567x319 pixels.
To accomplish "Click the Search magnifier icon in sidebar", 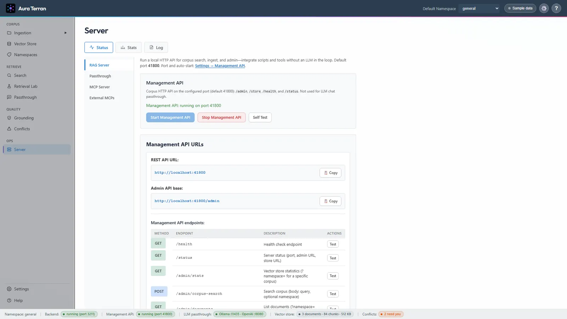I will (x=9, y=75).
